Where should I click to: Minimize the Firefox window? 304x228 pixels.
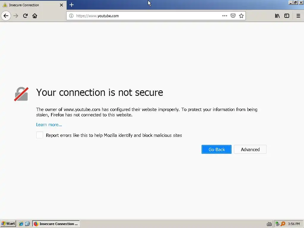point(290,2)
